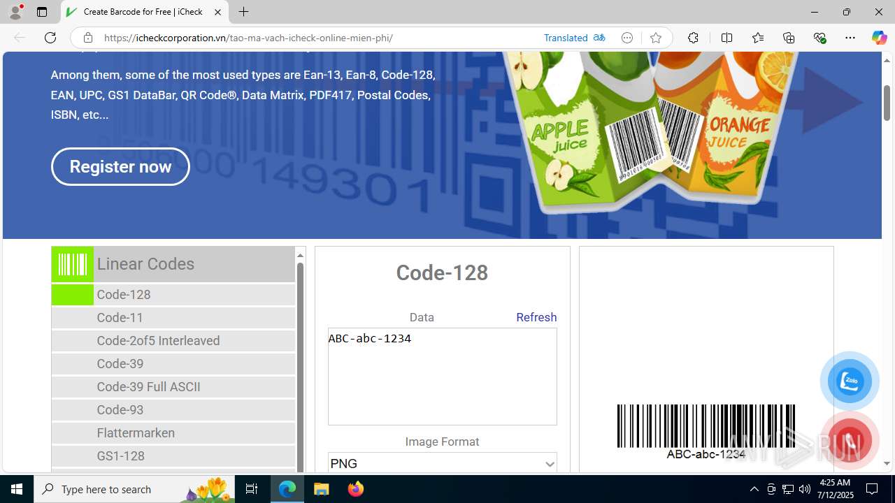This screenshot has width=895, height=503.
Task: Click the barcode list scrollbar up arrow
Action: (301, 255)
